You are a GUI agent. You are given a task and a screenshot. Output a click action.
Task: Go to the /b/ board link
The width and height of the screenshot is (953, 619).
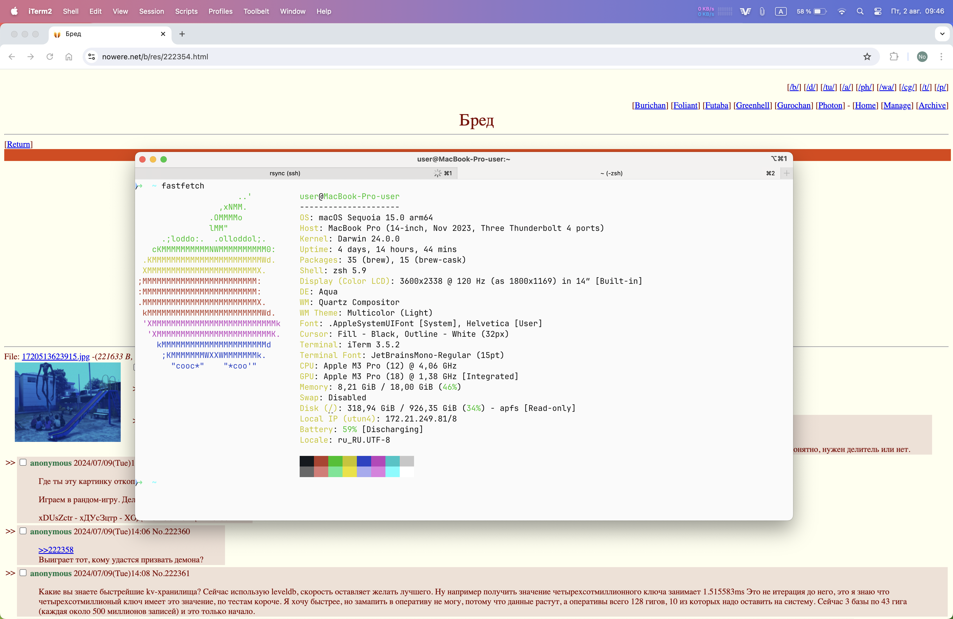pyautogui.click(x=794, y=87)
